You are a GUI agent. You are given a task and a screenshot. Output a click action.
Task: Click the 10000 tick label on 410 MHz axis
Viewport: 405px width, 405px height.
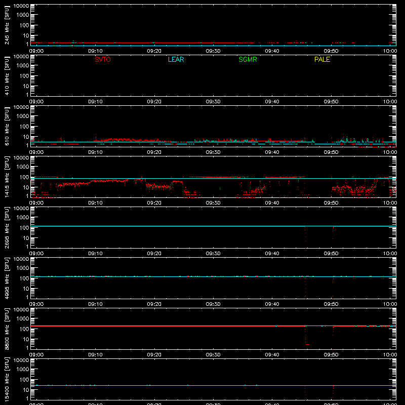pyautogui.click(x=21, y=57)
